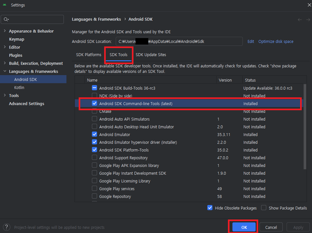Select Kotlin in the sidebar
312x233 pixels.
pyautogui.click(x=19, y=88)
